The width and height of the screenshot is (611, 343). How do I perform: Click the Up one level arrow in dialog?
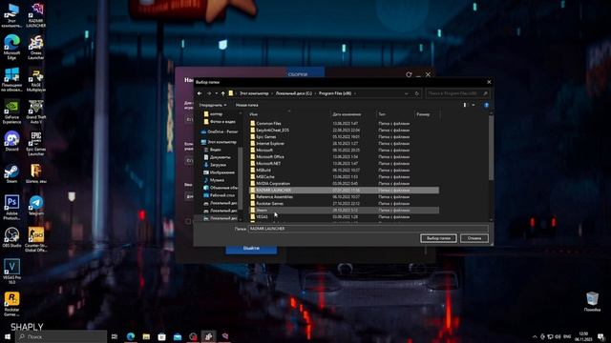(222, 93)
